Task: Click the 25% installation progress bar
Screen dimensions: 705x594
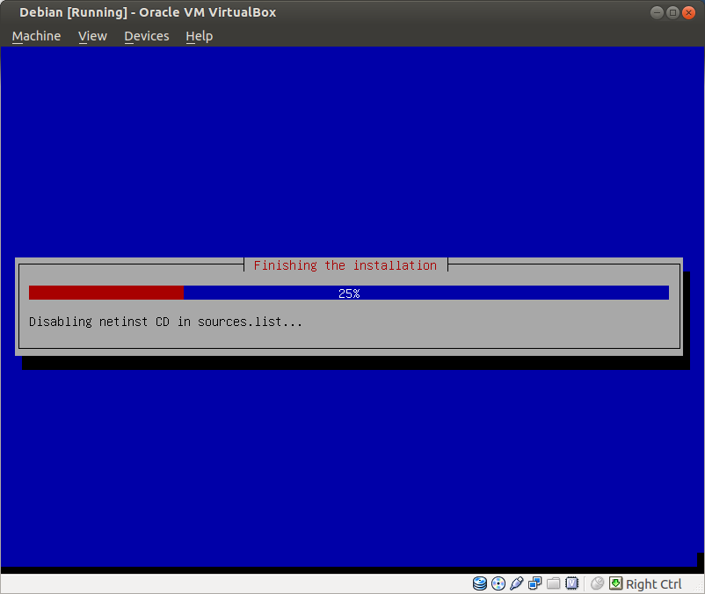Action: [x=348, y=293]
